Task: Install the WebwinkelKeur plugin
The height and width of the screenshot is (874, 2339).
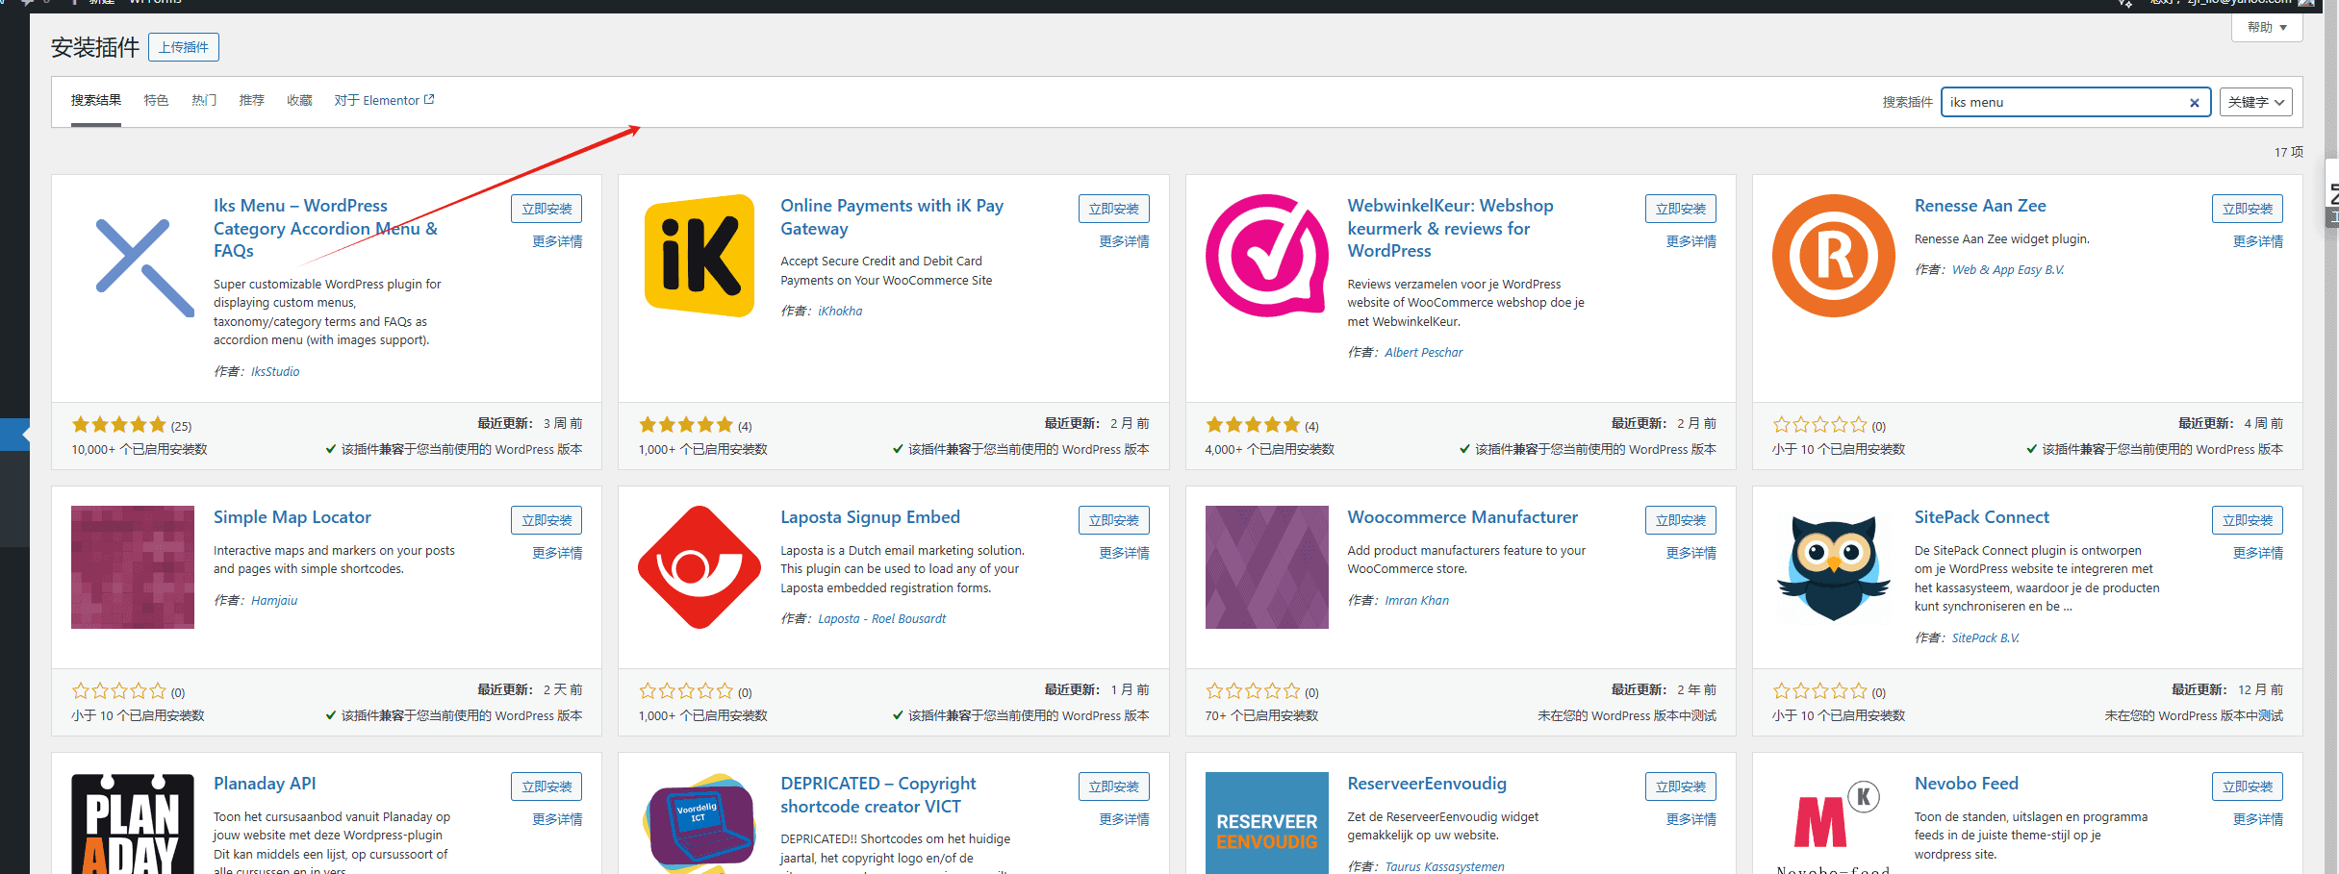Action: coord(1681,209)
